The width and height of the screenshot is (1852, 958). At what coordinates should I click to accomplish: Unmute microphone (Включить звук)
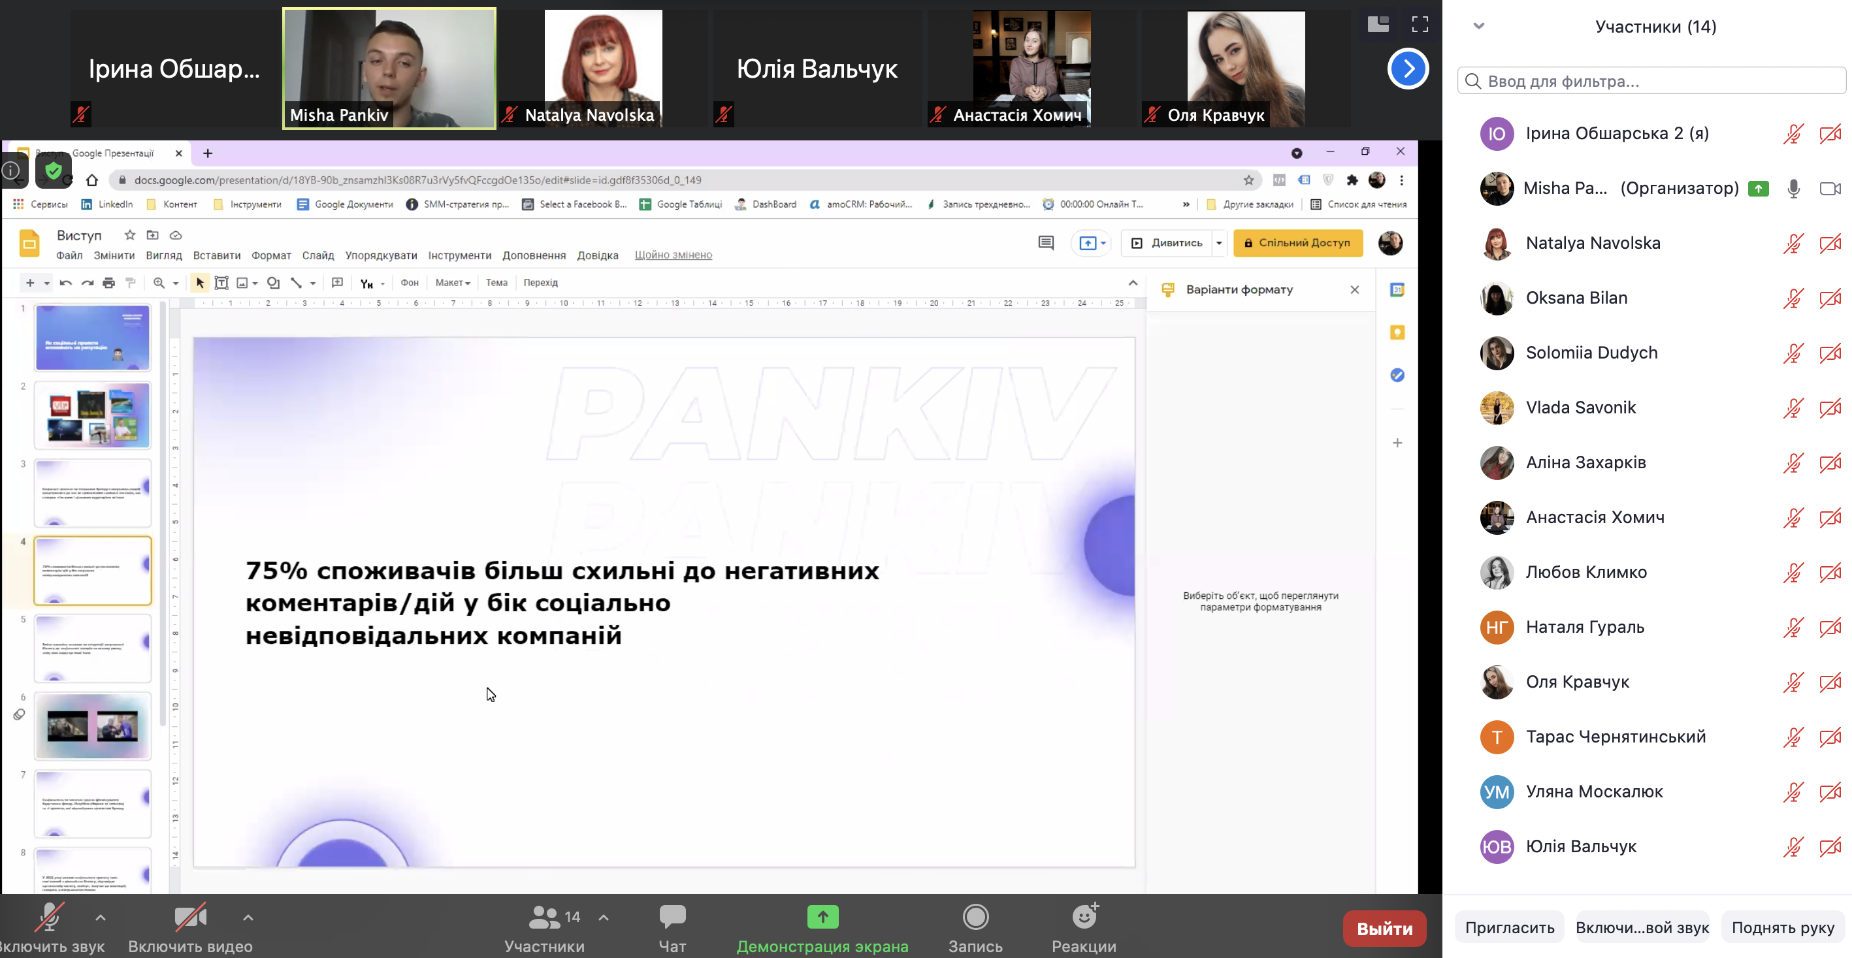pos(50,928)
